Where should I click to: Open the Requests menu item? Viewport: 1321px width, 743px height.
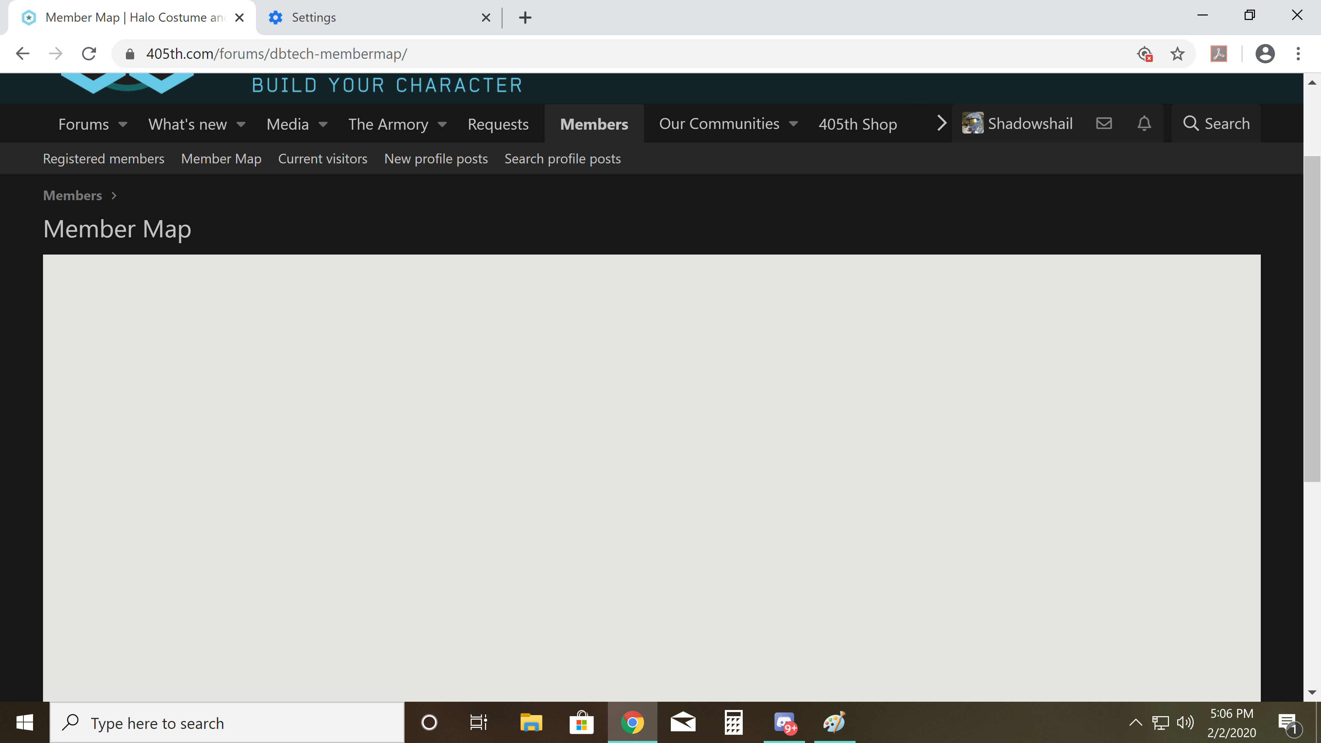point(497,124)
